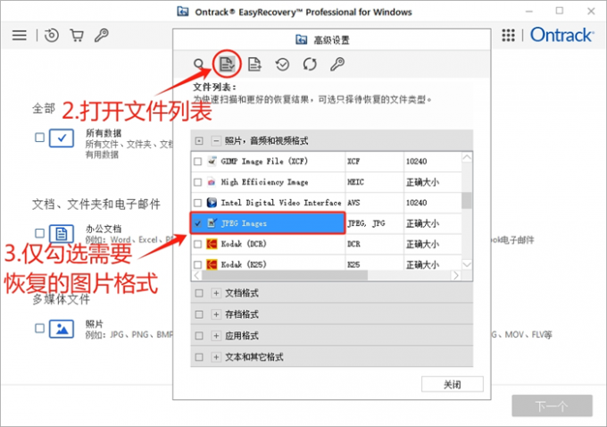Minimize the EasyRecovery window
This screenshot has width=607, height=427.
click(x=528, y=12)
